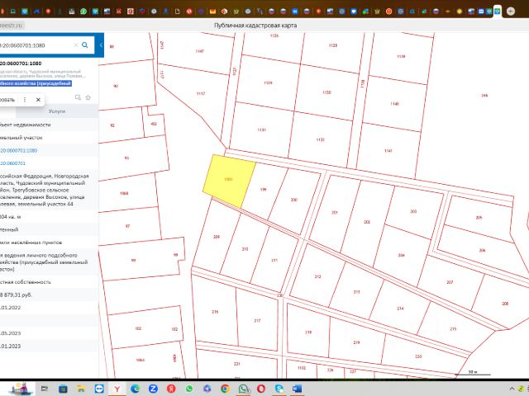Click parcel 209 on the map
The height and width of the screenshot is (396, 529).
pos(217,237)
